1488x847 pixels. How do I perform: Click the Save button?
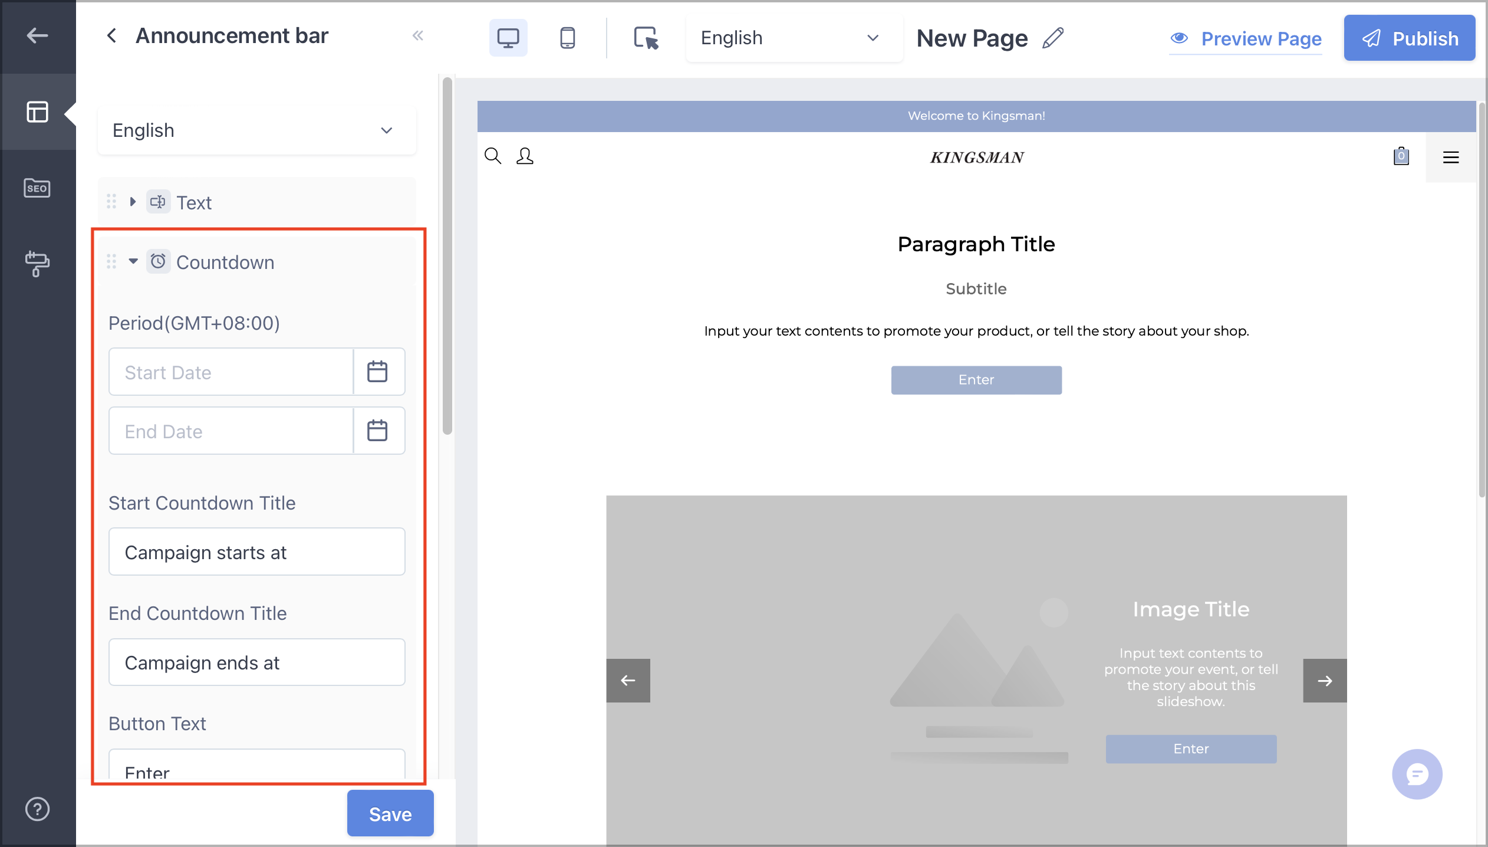pos(390,813)
